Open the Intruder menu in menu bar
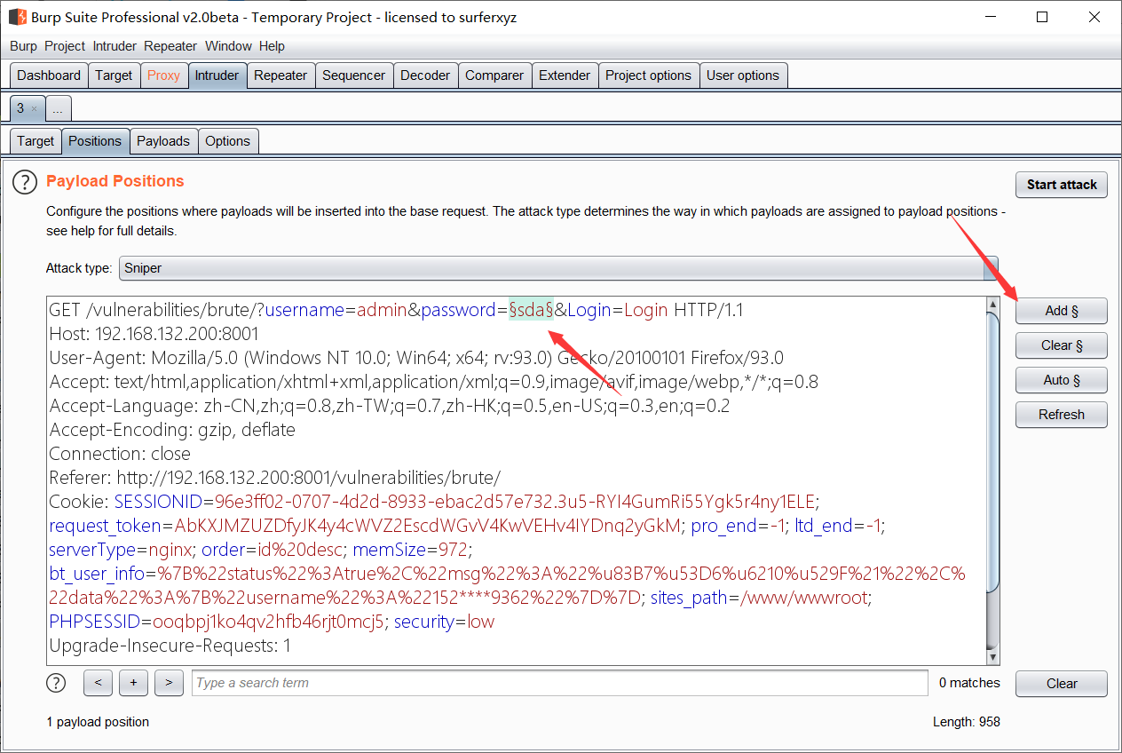Screen dimensions: 1122x753 [115, 46]
